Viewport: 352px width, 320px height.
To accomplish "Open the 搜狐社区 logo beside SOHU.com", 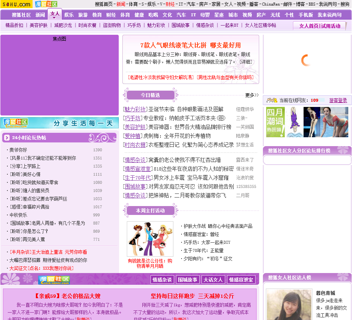I will coord(46,4).
